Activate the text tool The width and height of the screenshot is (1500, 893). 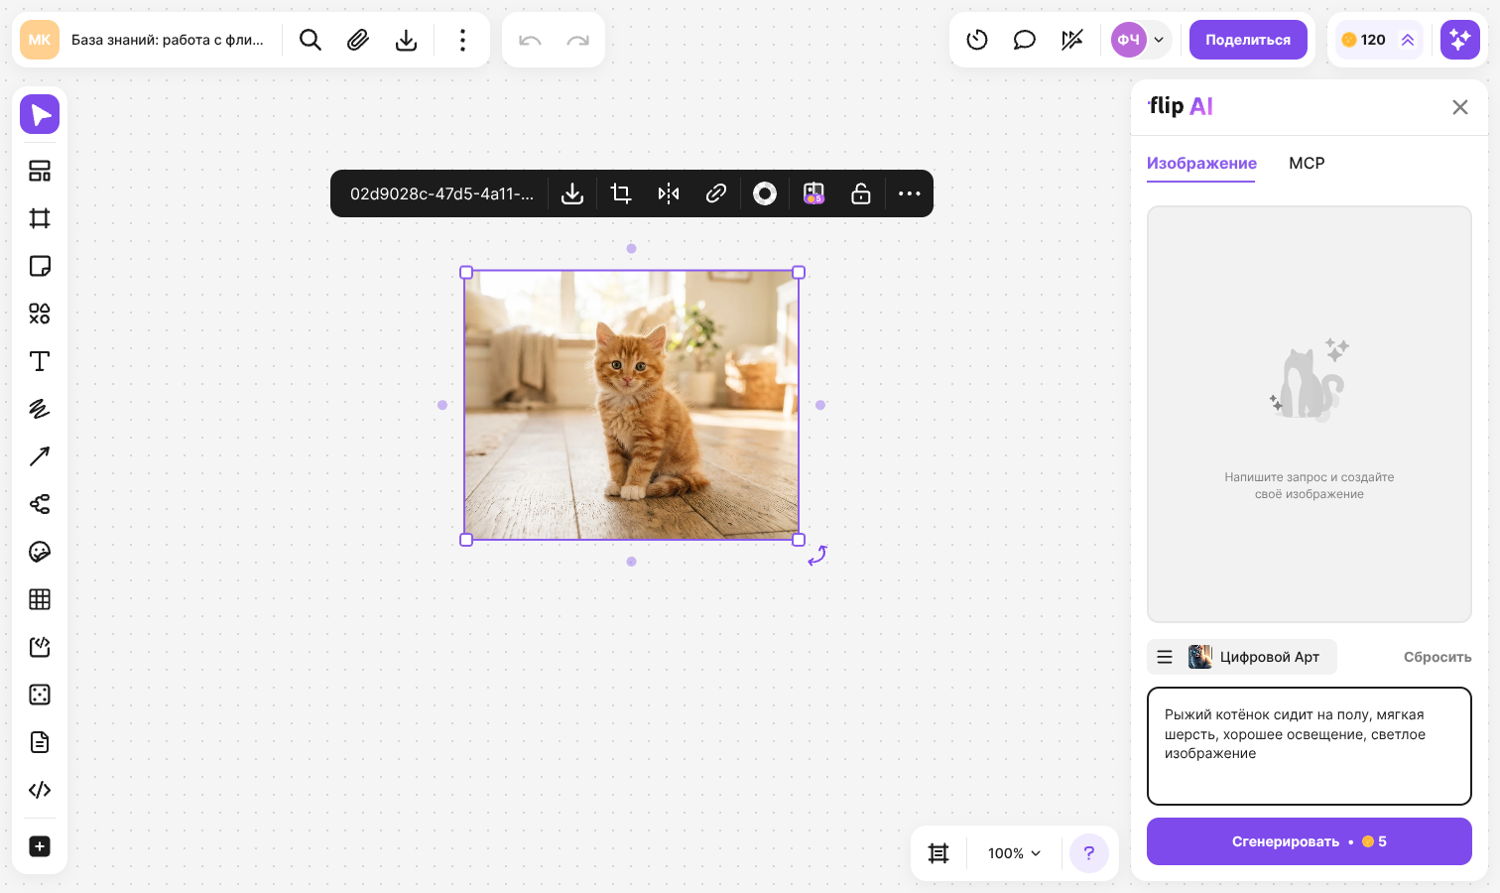coord(40,361)
